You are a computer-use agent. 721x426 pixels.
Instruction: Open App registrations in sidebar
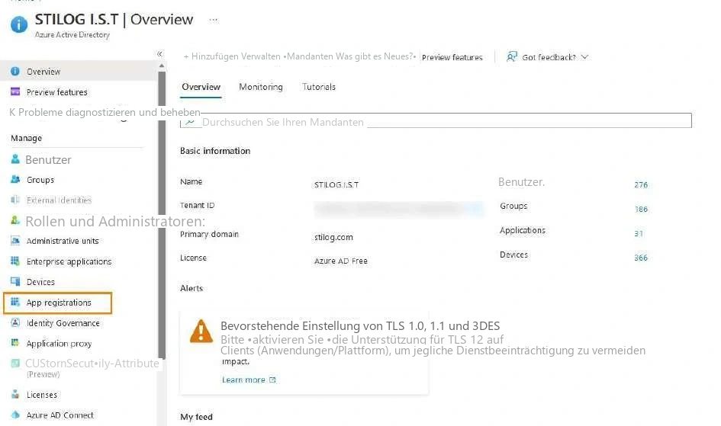coord(57,303)
